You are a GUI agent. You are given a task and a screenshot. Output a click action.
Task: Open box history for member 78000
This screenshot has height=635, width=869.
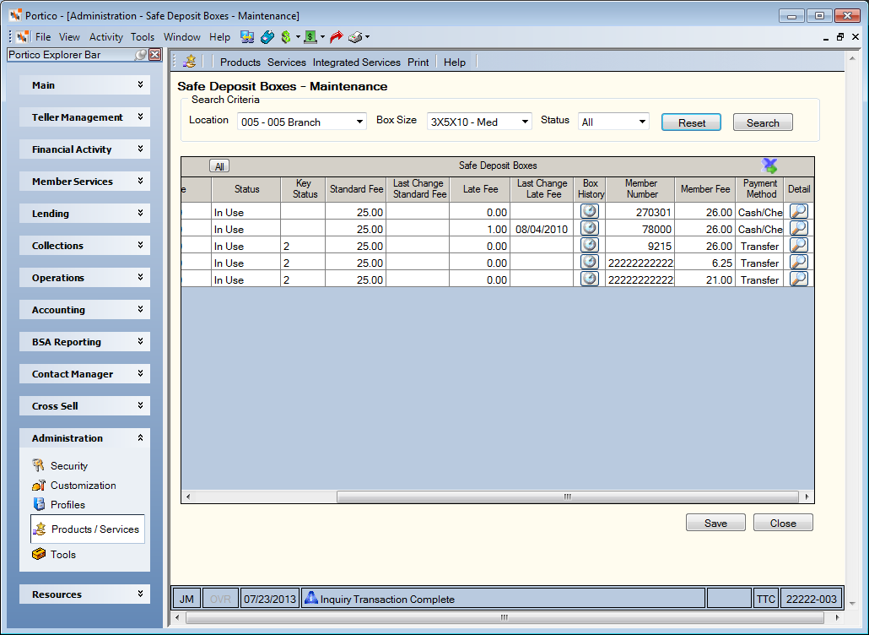[x=590, y=228]
